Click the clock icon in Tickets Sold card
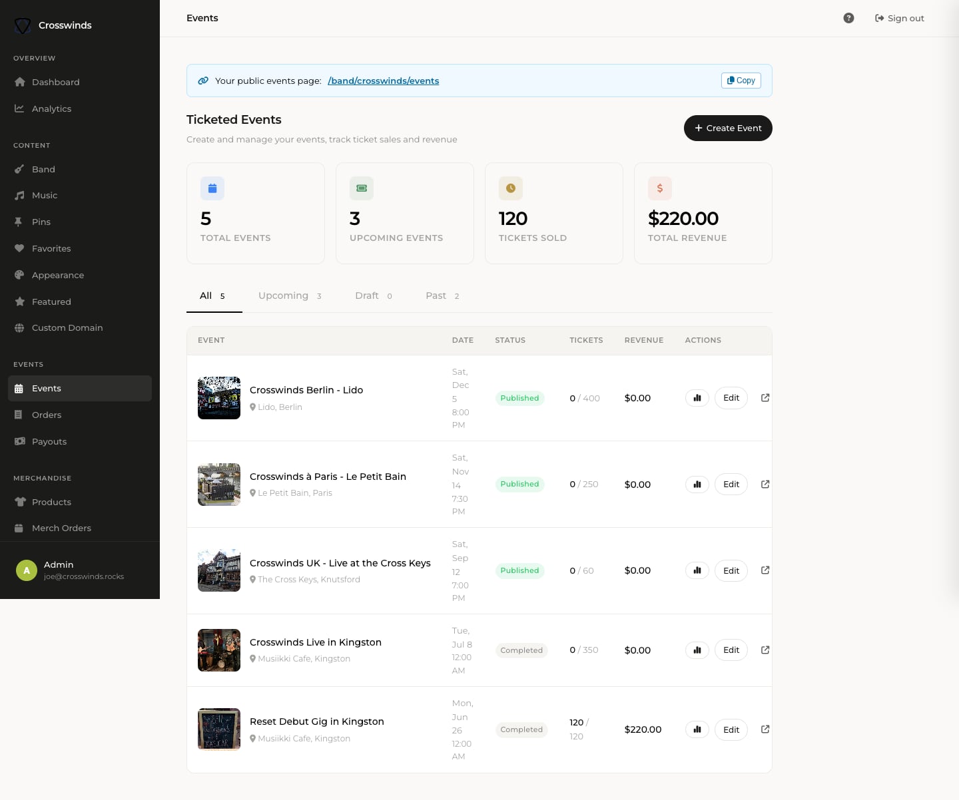Viewport: 959px width, 800px height. click(511, 188)
